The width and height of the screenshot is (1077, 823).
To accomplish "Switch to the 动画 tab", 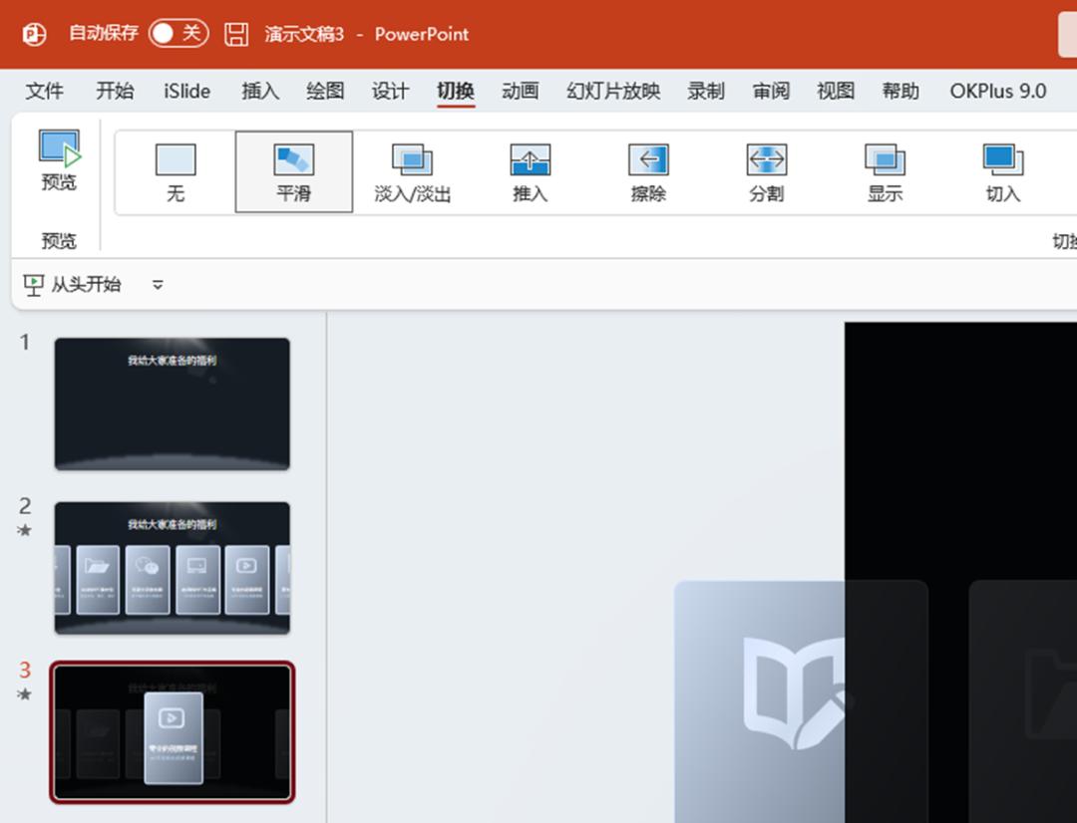I will point(520,91).
